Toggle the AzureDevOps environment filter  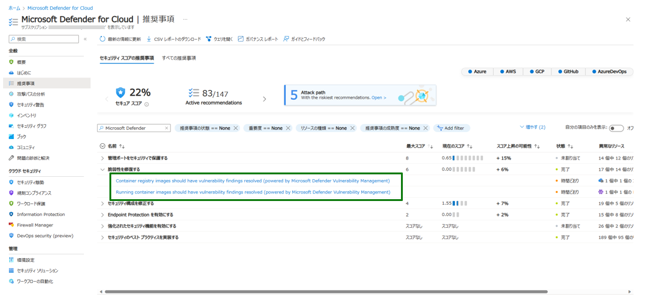click(x=609, y=71)
